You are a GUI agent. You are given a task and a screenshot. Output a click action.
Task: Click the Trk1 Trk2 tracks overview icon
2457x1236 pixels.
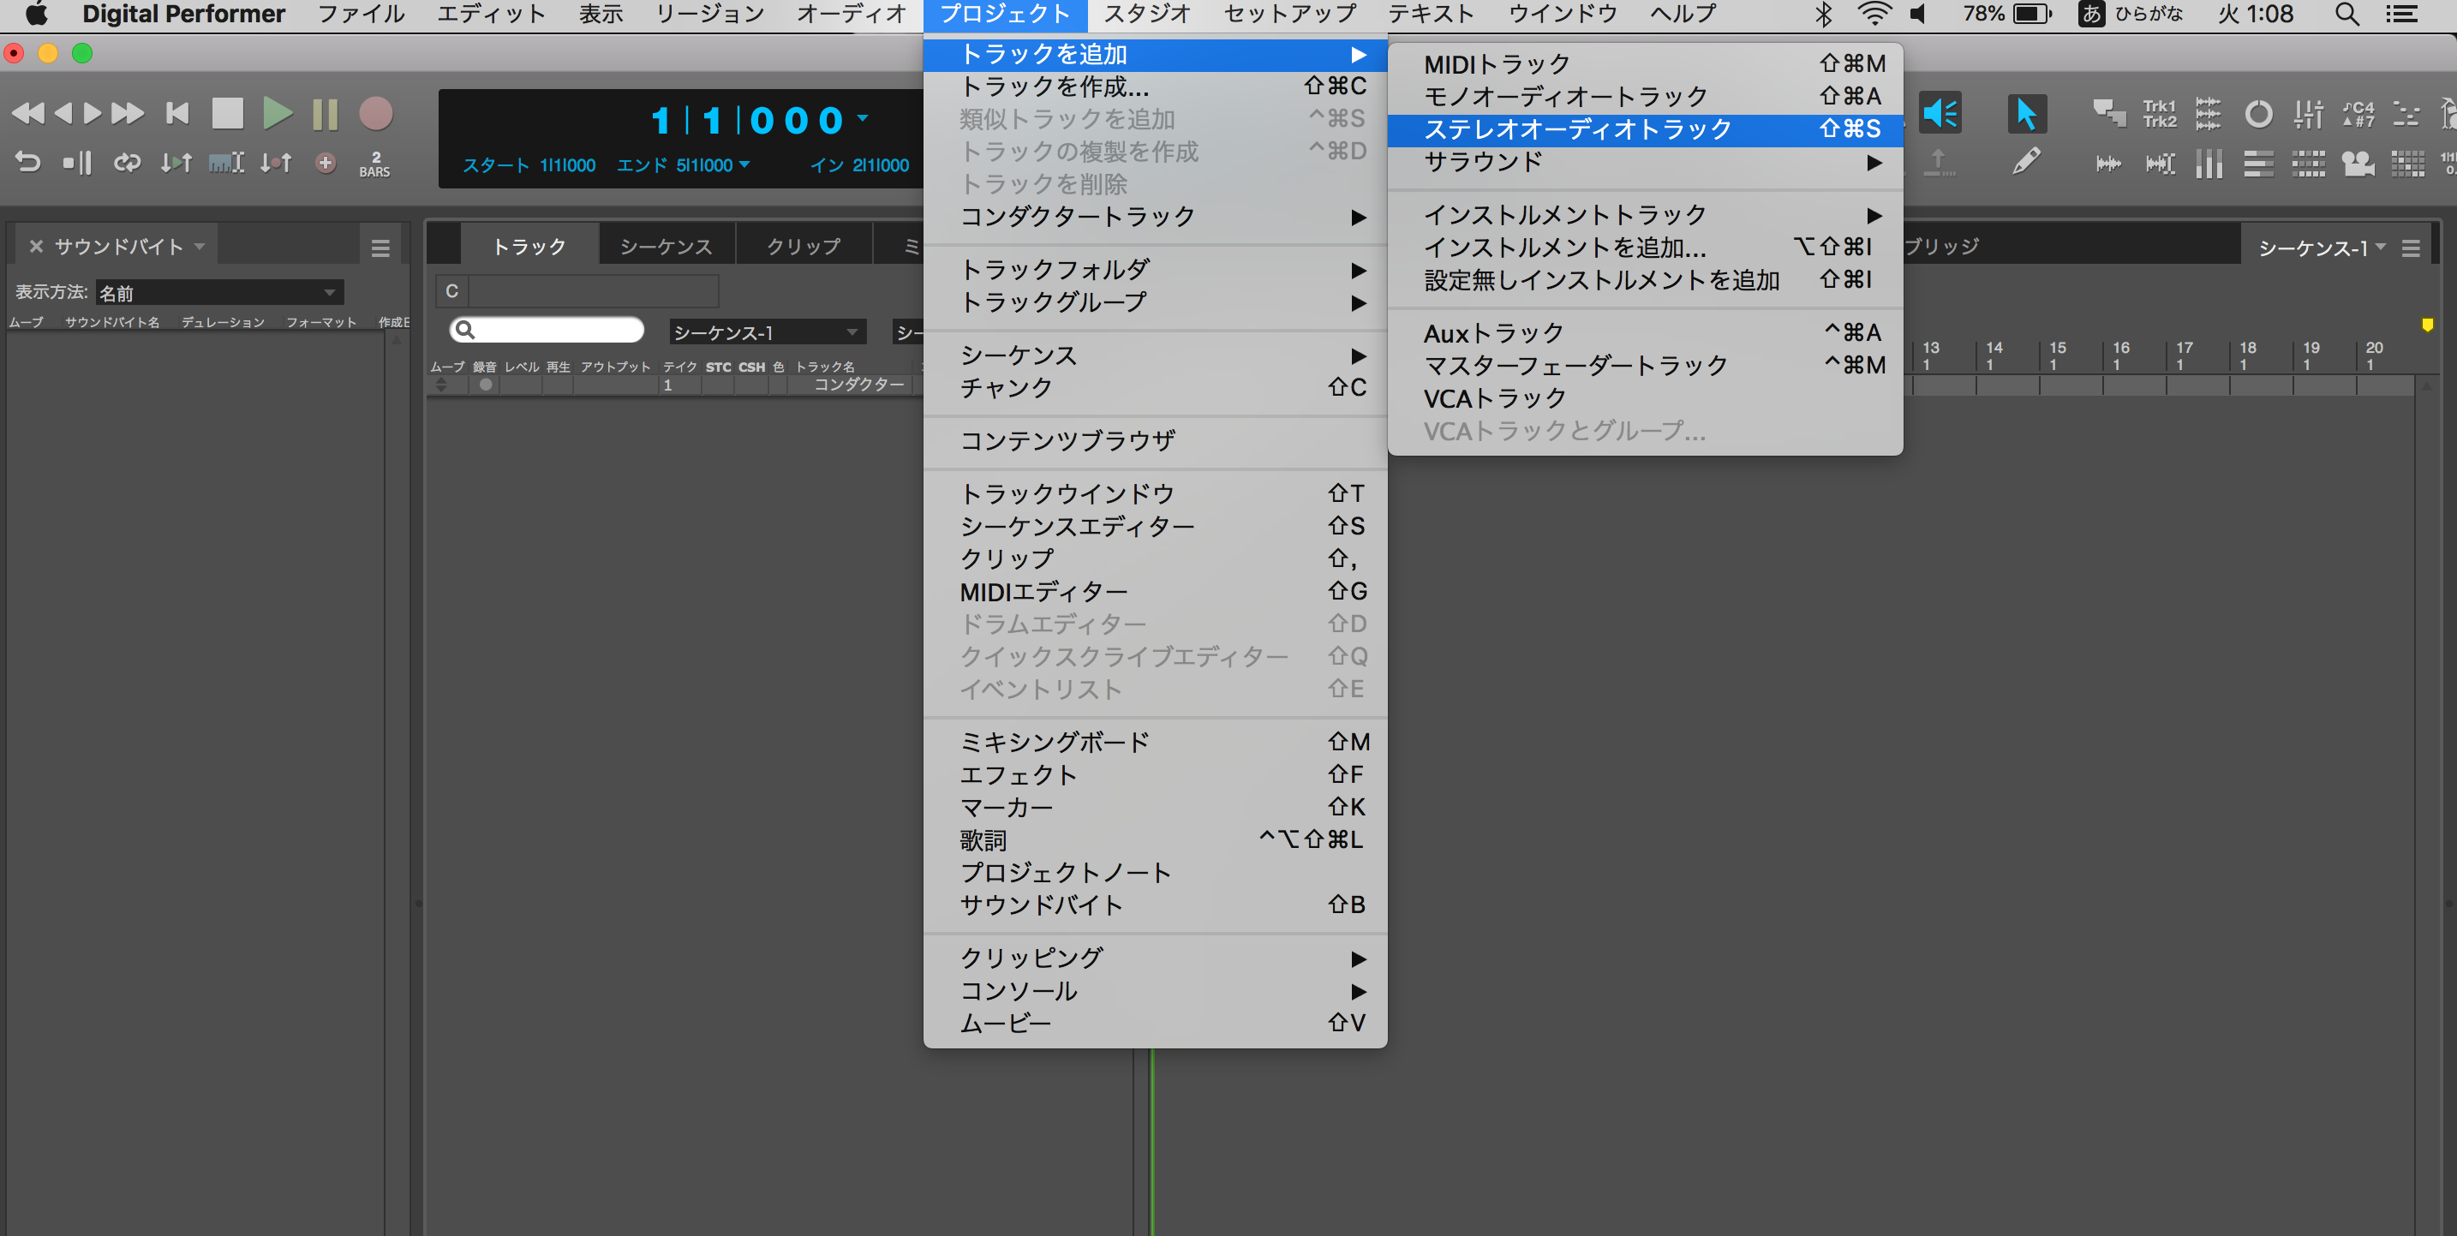click(2160, 115)
